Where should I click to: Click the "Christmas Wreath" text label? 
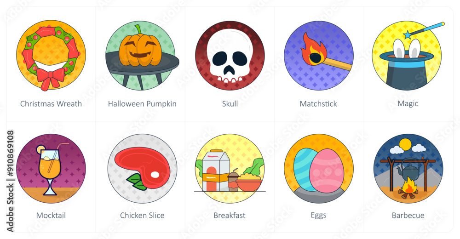[x=51, y=104]
